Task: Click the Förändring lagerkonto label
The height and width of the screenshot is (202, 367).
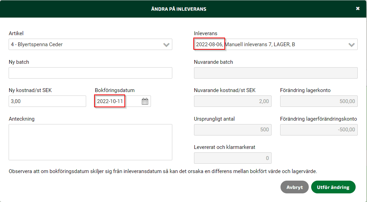Action: (305, 90)
